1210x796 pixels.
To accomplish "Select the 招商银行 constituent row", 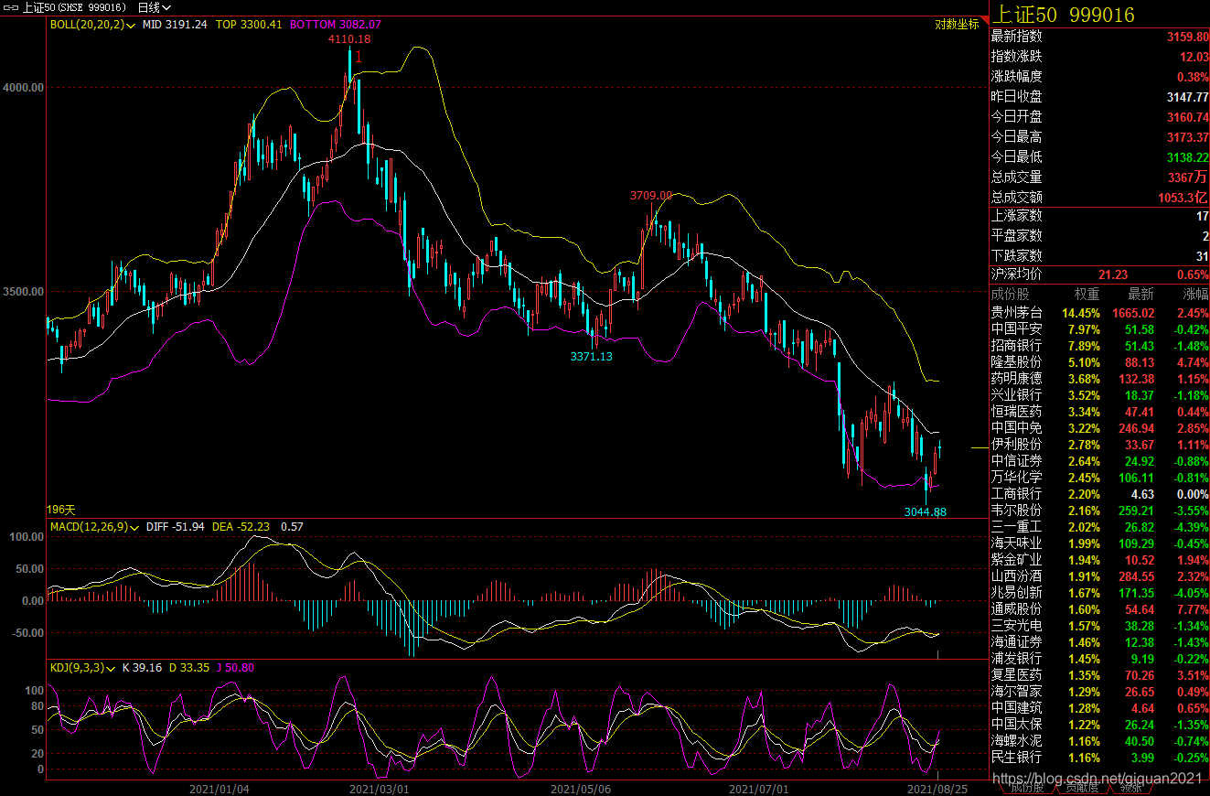I will pos(1099,346).
